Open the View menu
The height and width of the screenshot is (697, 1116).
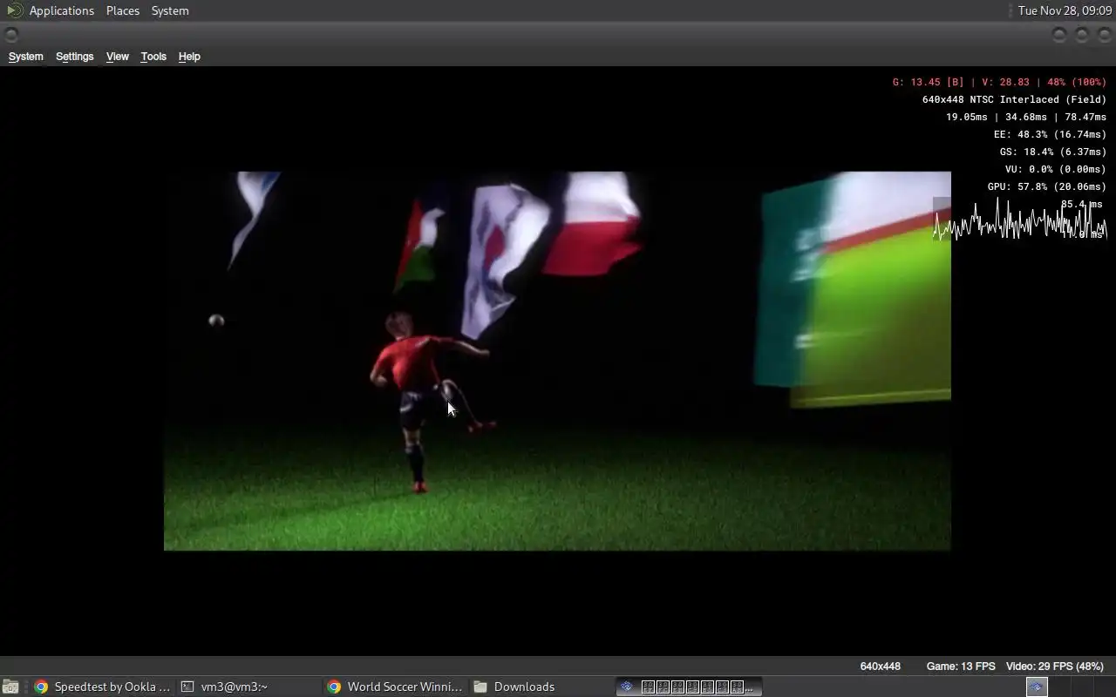click(117, 57)
